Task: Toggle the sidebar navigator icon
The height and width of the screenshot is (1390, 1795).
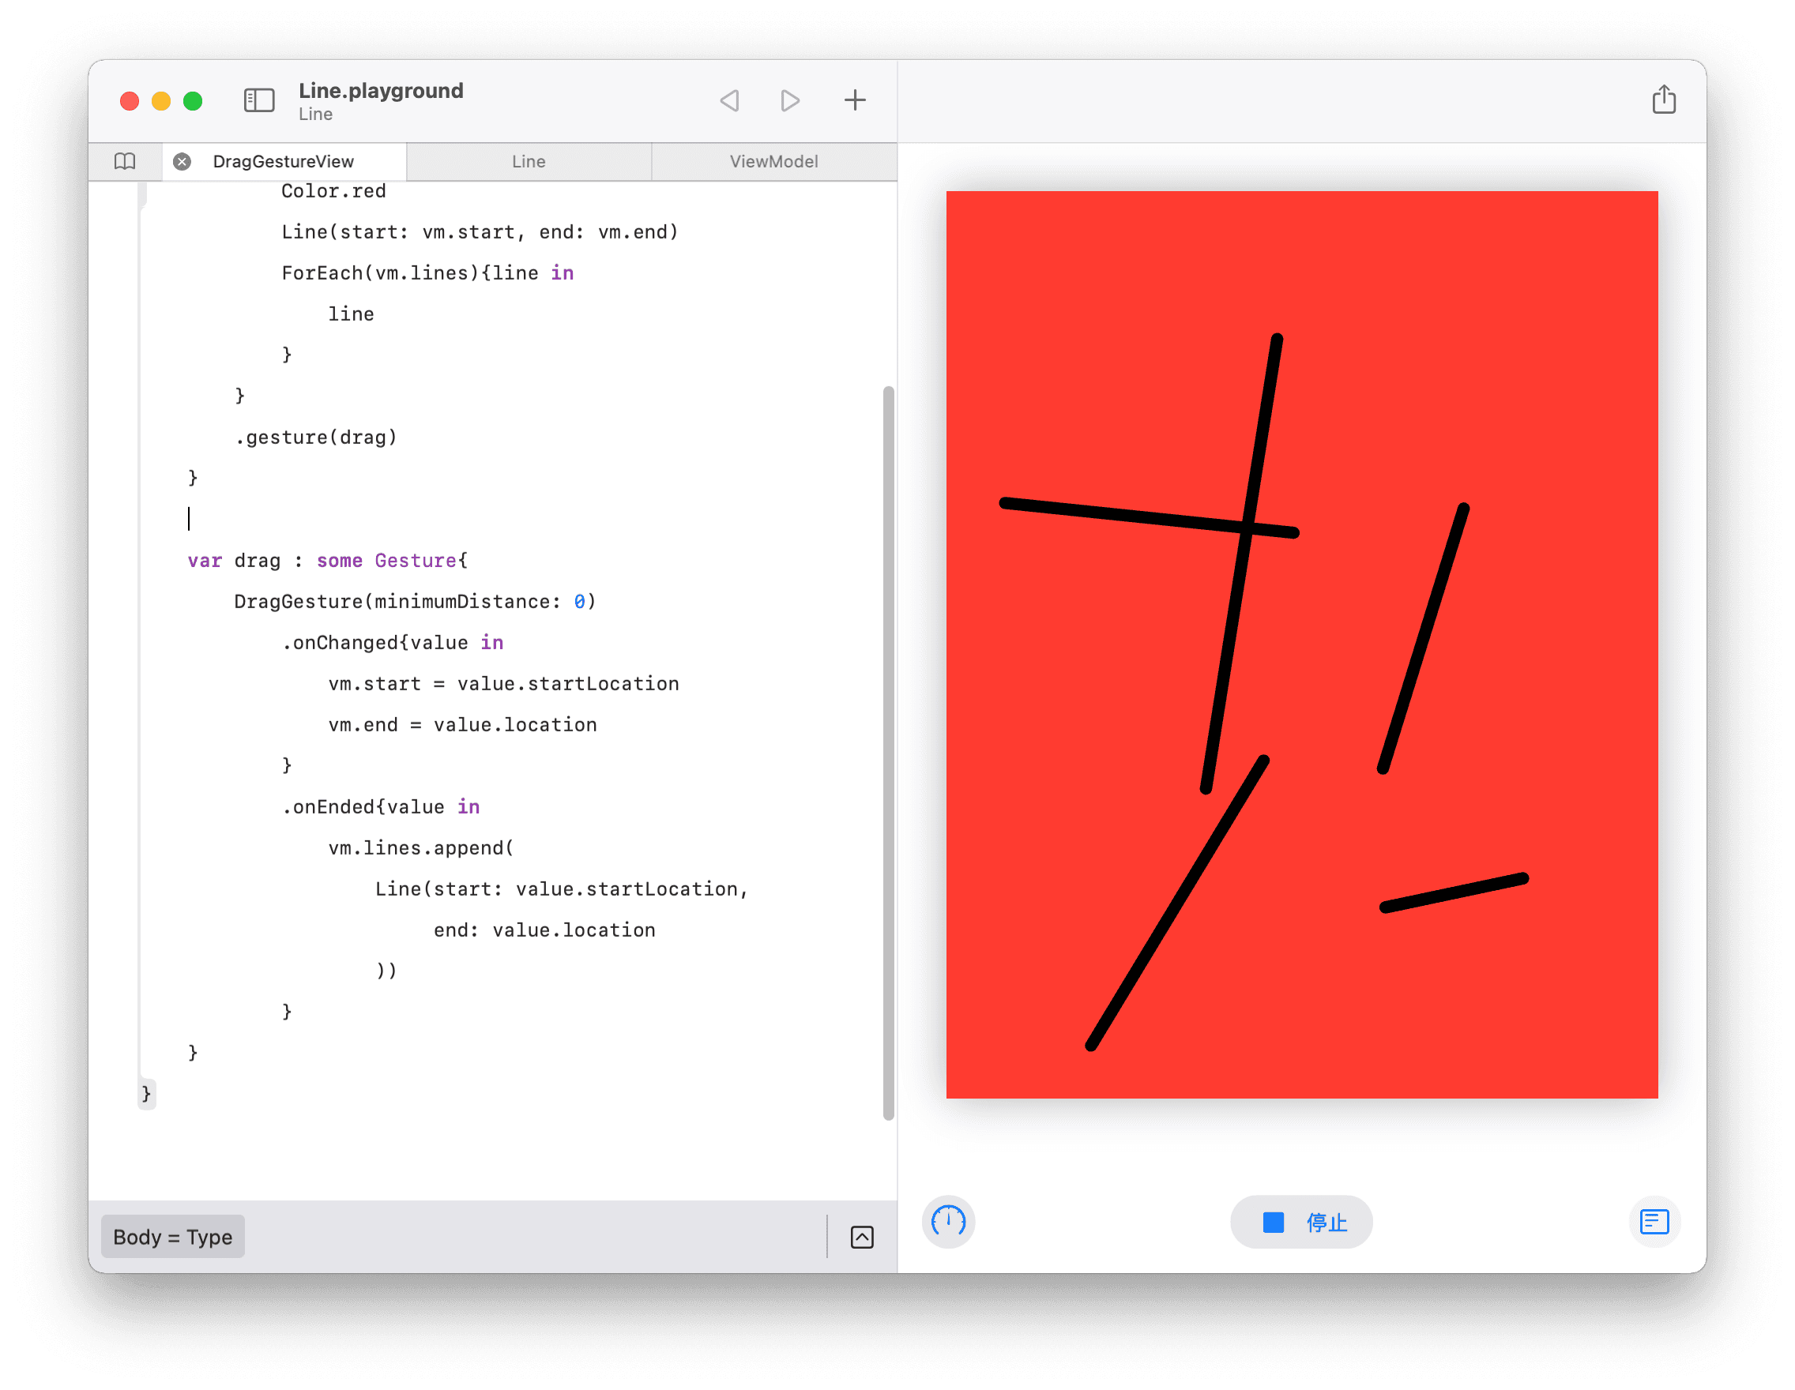Action: (x=259, y=100)
